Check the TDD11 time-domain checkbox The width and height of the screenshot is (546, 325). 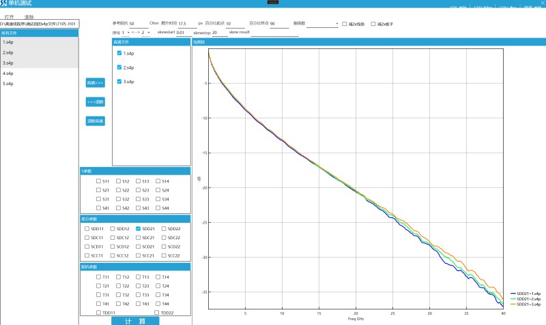pos(99,312)
